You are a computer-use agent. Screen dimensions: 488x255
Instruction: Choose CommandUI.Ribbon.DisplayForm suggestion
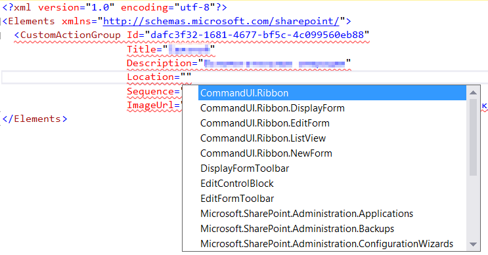pos(332,108)
